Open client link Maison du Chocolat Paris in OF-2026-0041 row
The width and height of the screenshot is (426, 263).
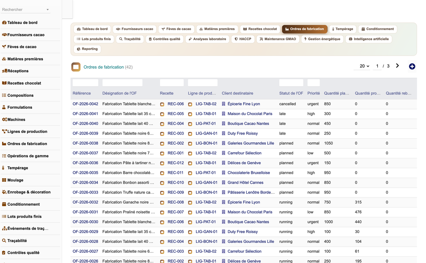click(250, 114)
